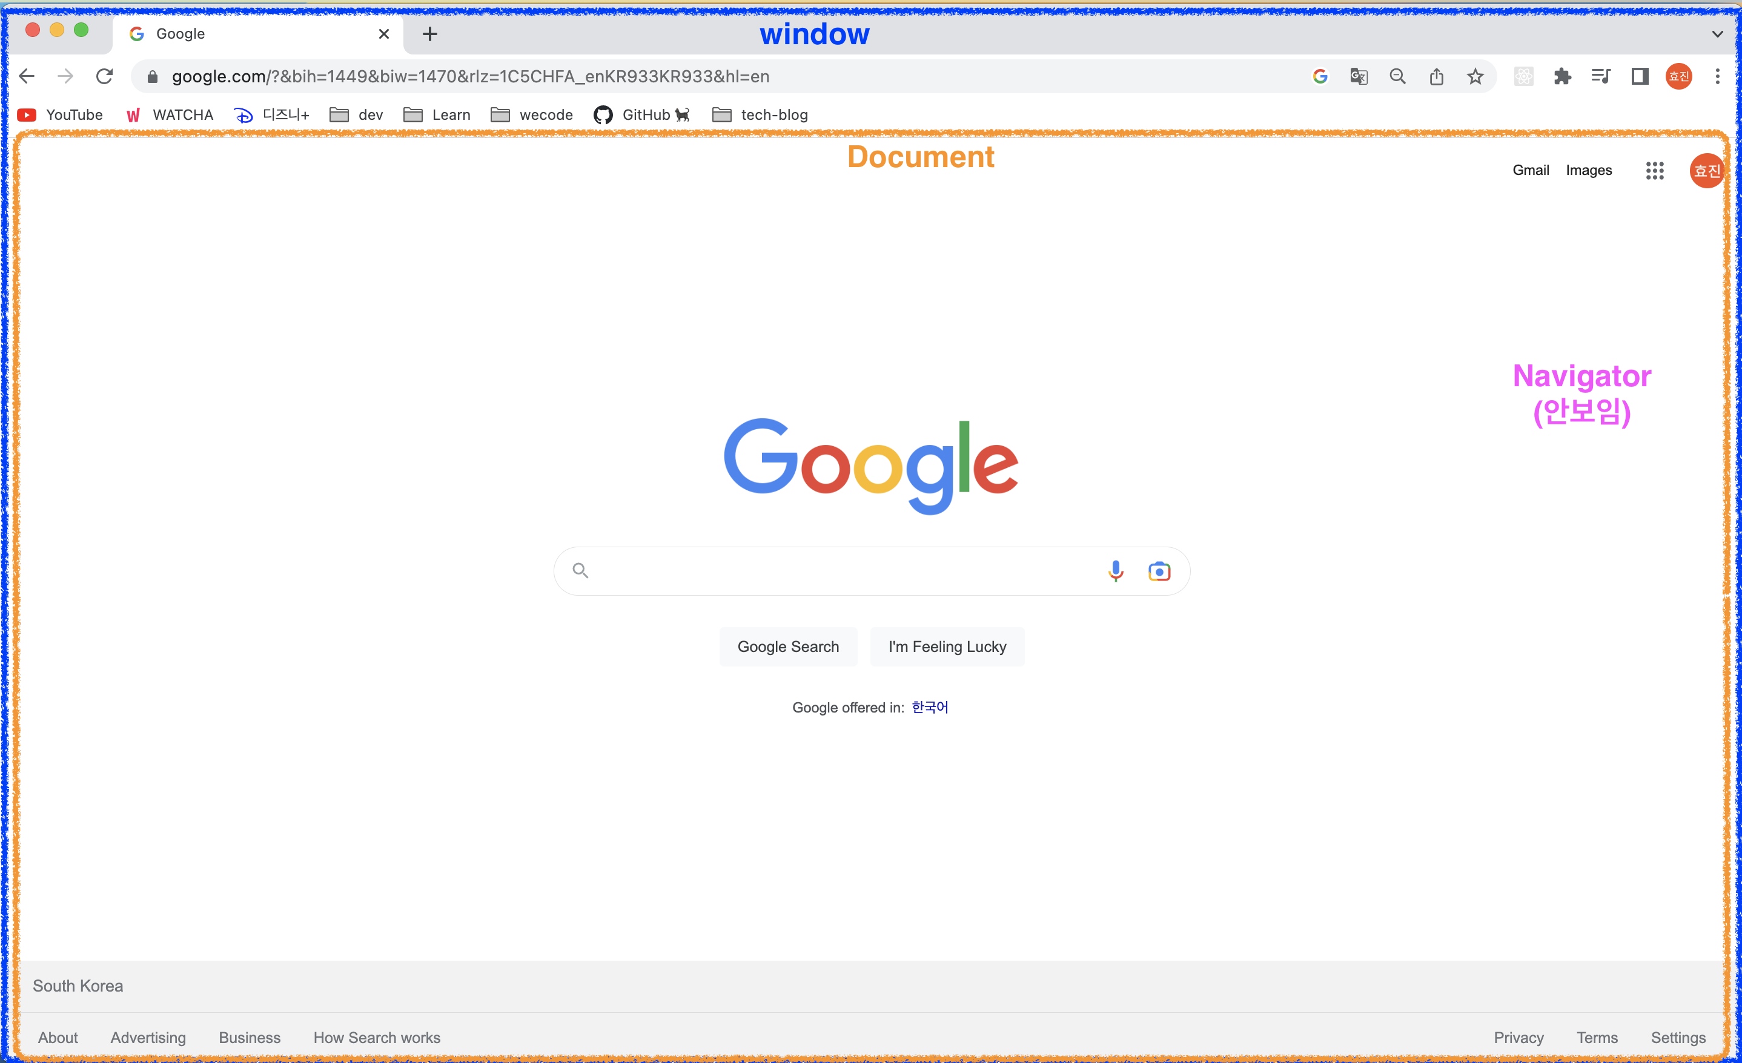Open the tech-blog bookmarks folder

(760, 114)
